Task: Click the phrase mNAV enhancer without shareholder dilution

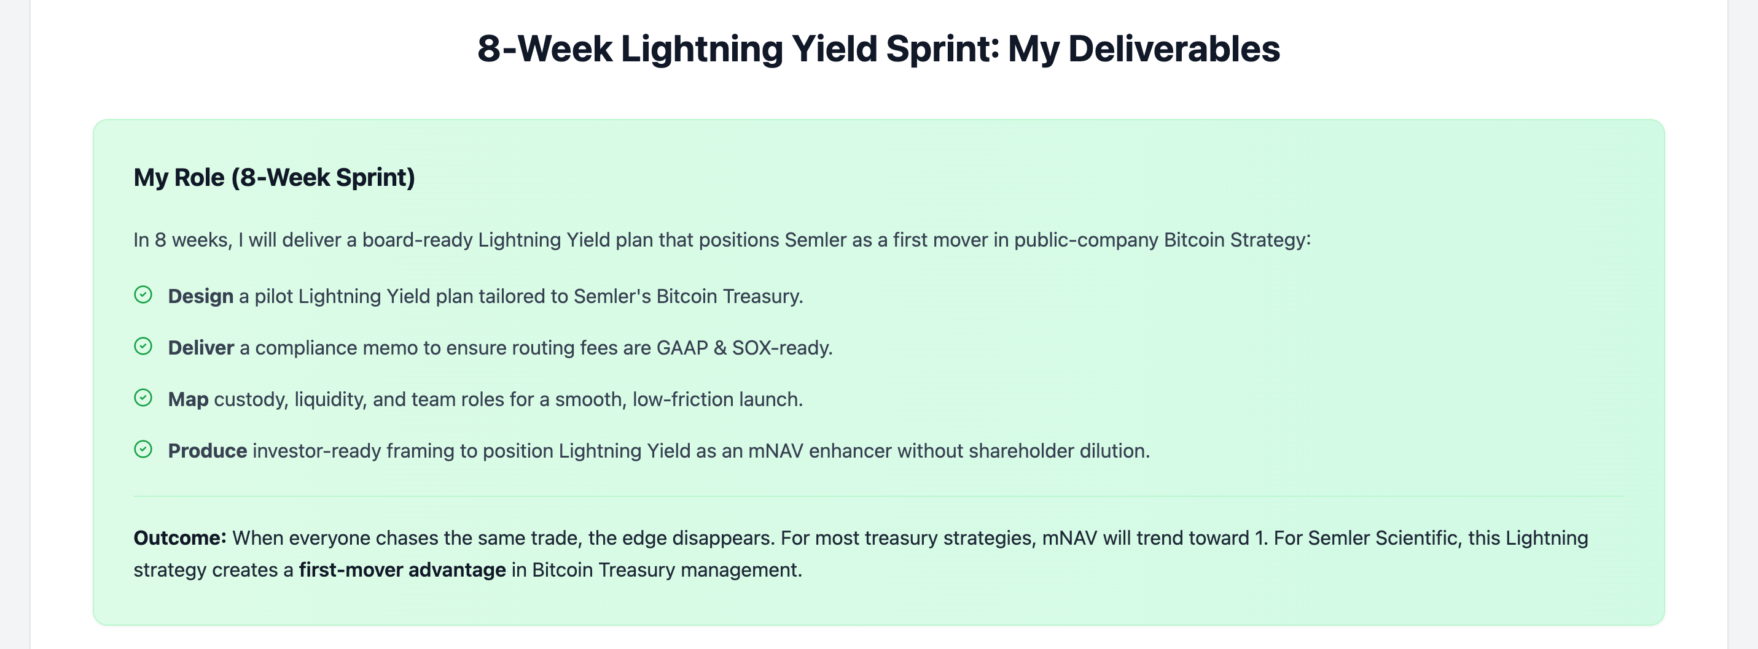Action: (x=948, y=451)
